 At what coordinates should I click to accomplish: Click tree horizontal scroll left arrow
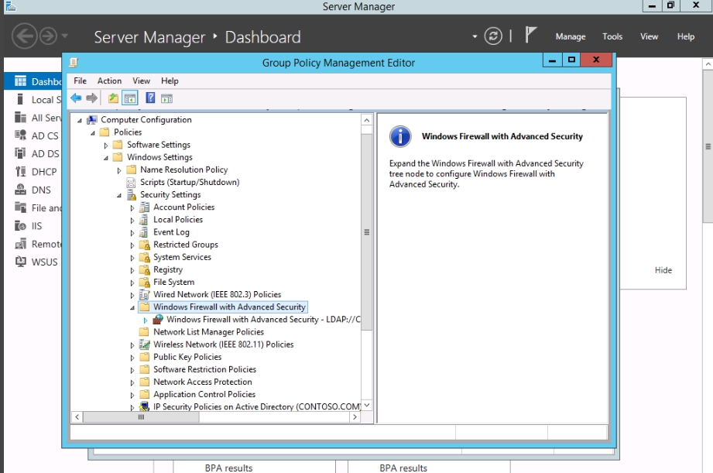pos(77,417)
